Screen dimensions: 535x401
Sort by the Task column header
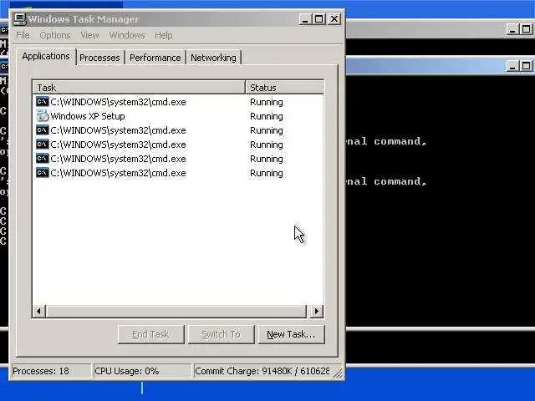(x=139, y=88)
